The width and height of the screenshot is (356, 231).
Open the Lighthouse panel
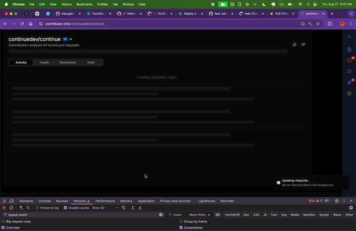click(206, 201)
